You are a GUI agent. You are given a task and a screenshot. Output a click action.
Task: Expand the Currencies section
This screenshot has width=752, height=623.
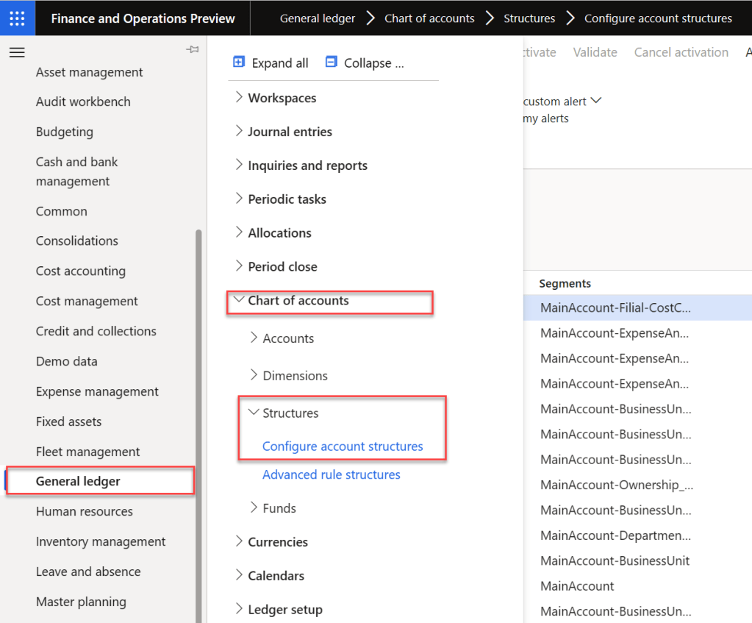pos(238,542)
